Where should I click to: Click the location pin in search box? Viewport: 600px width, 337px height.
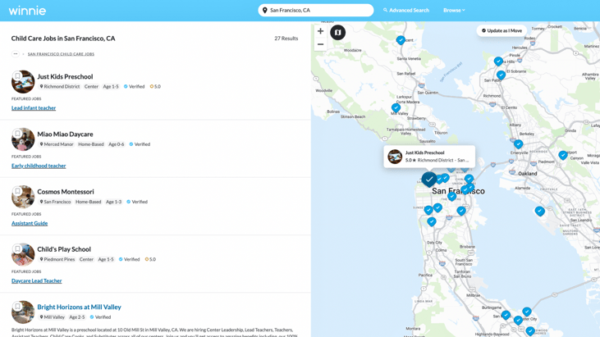[x=265, y=11]
